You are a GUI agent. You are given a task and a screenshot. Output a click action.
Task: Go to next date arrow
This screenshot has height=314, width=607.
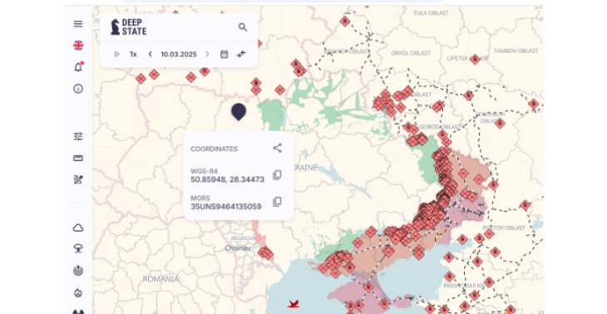[x=207, y=54]
